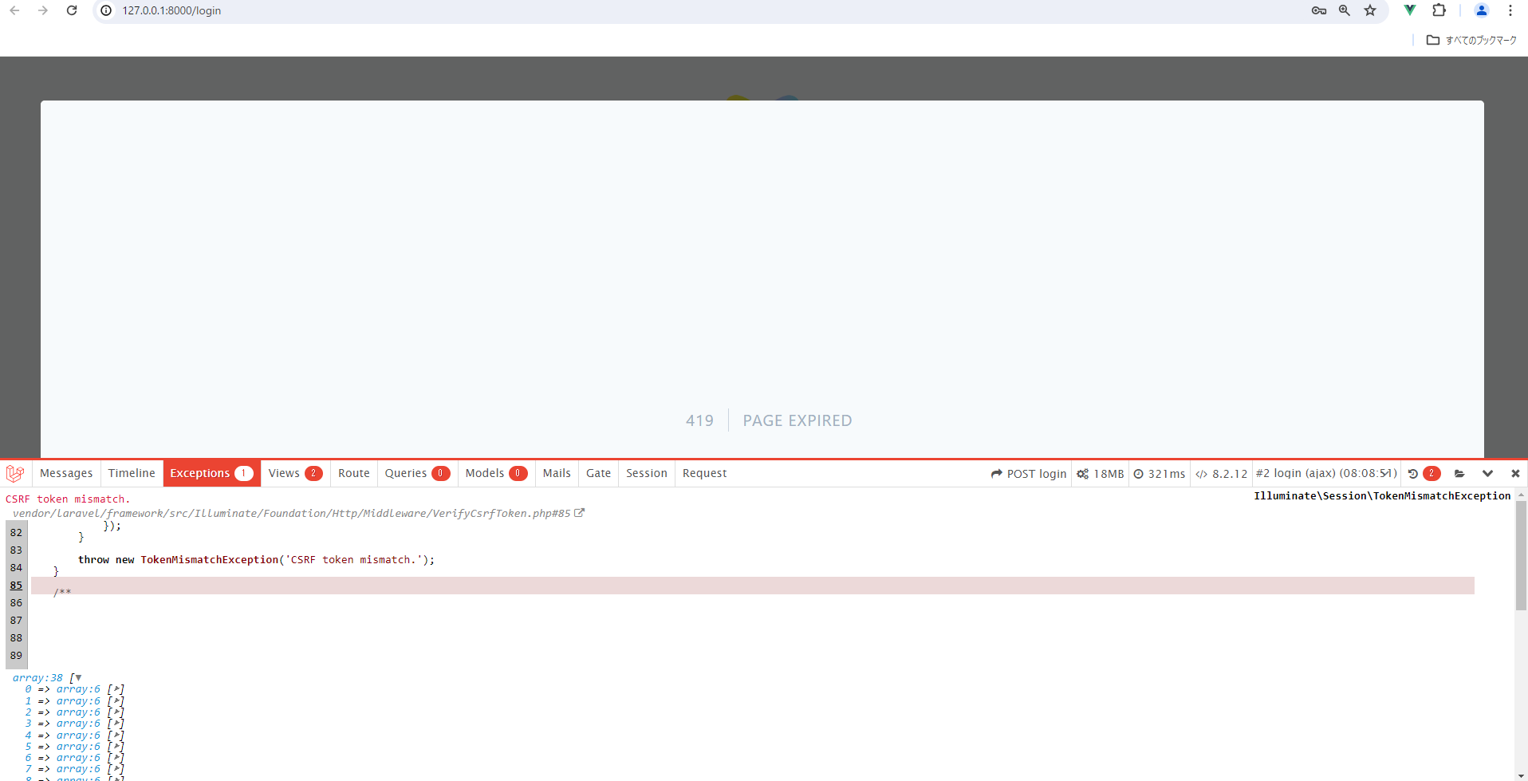Open the Views tab
Screen dimensions: 1528x781
click(295, 473)
